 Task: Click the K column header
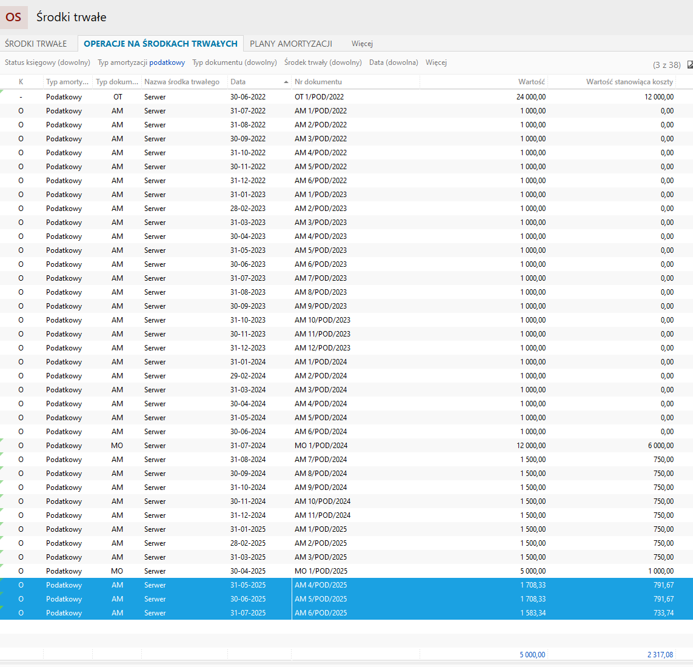click(x=21, y=82)
